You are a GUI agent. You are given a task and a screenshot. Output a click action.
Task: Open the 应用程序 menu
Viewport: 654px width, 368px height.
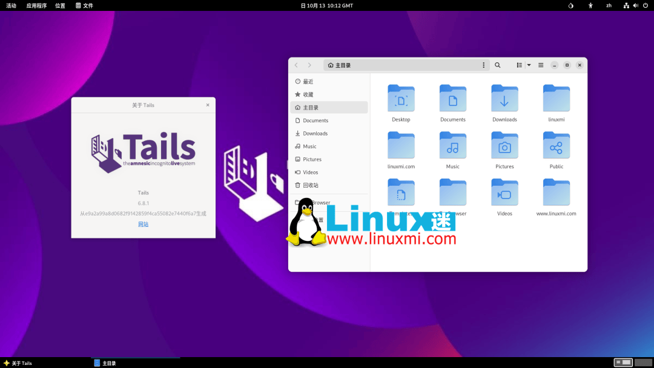[36, 5]
